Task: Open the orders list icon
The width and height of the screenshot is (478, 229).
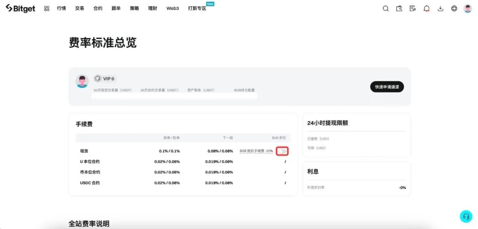Action: point(412,8)
